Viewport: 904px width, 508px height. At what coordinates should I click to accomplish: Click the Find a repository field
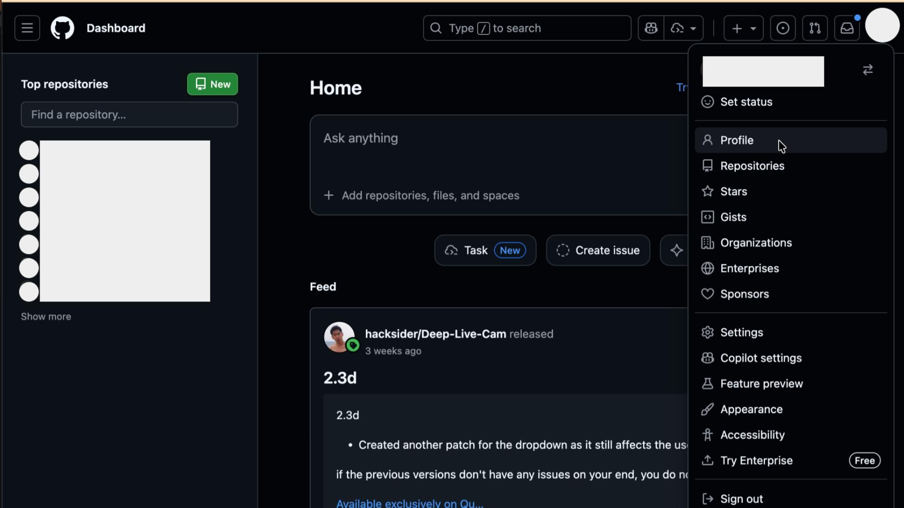(129, 115)
